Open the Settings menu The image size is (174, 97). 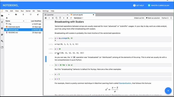pyautogui.click(x=46, y=11)
